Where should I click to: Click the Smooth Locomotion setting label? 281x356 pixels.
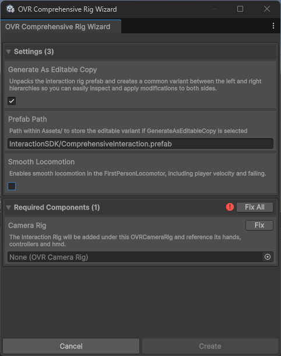(41, 162)
